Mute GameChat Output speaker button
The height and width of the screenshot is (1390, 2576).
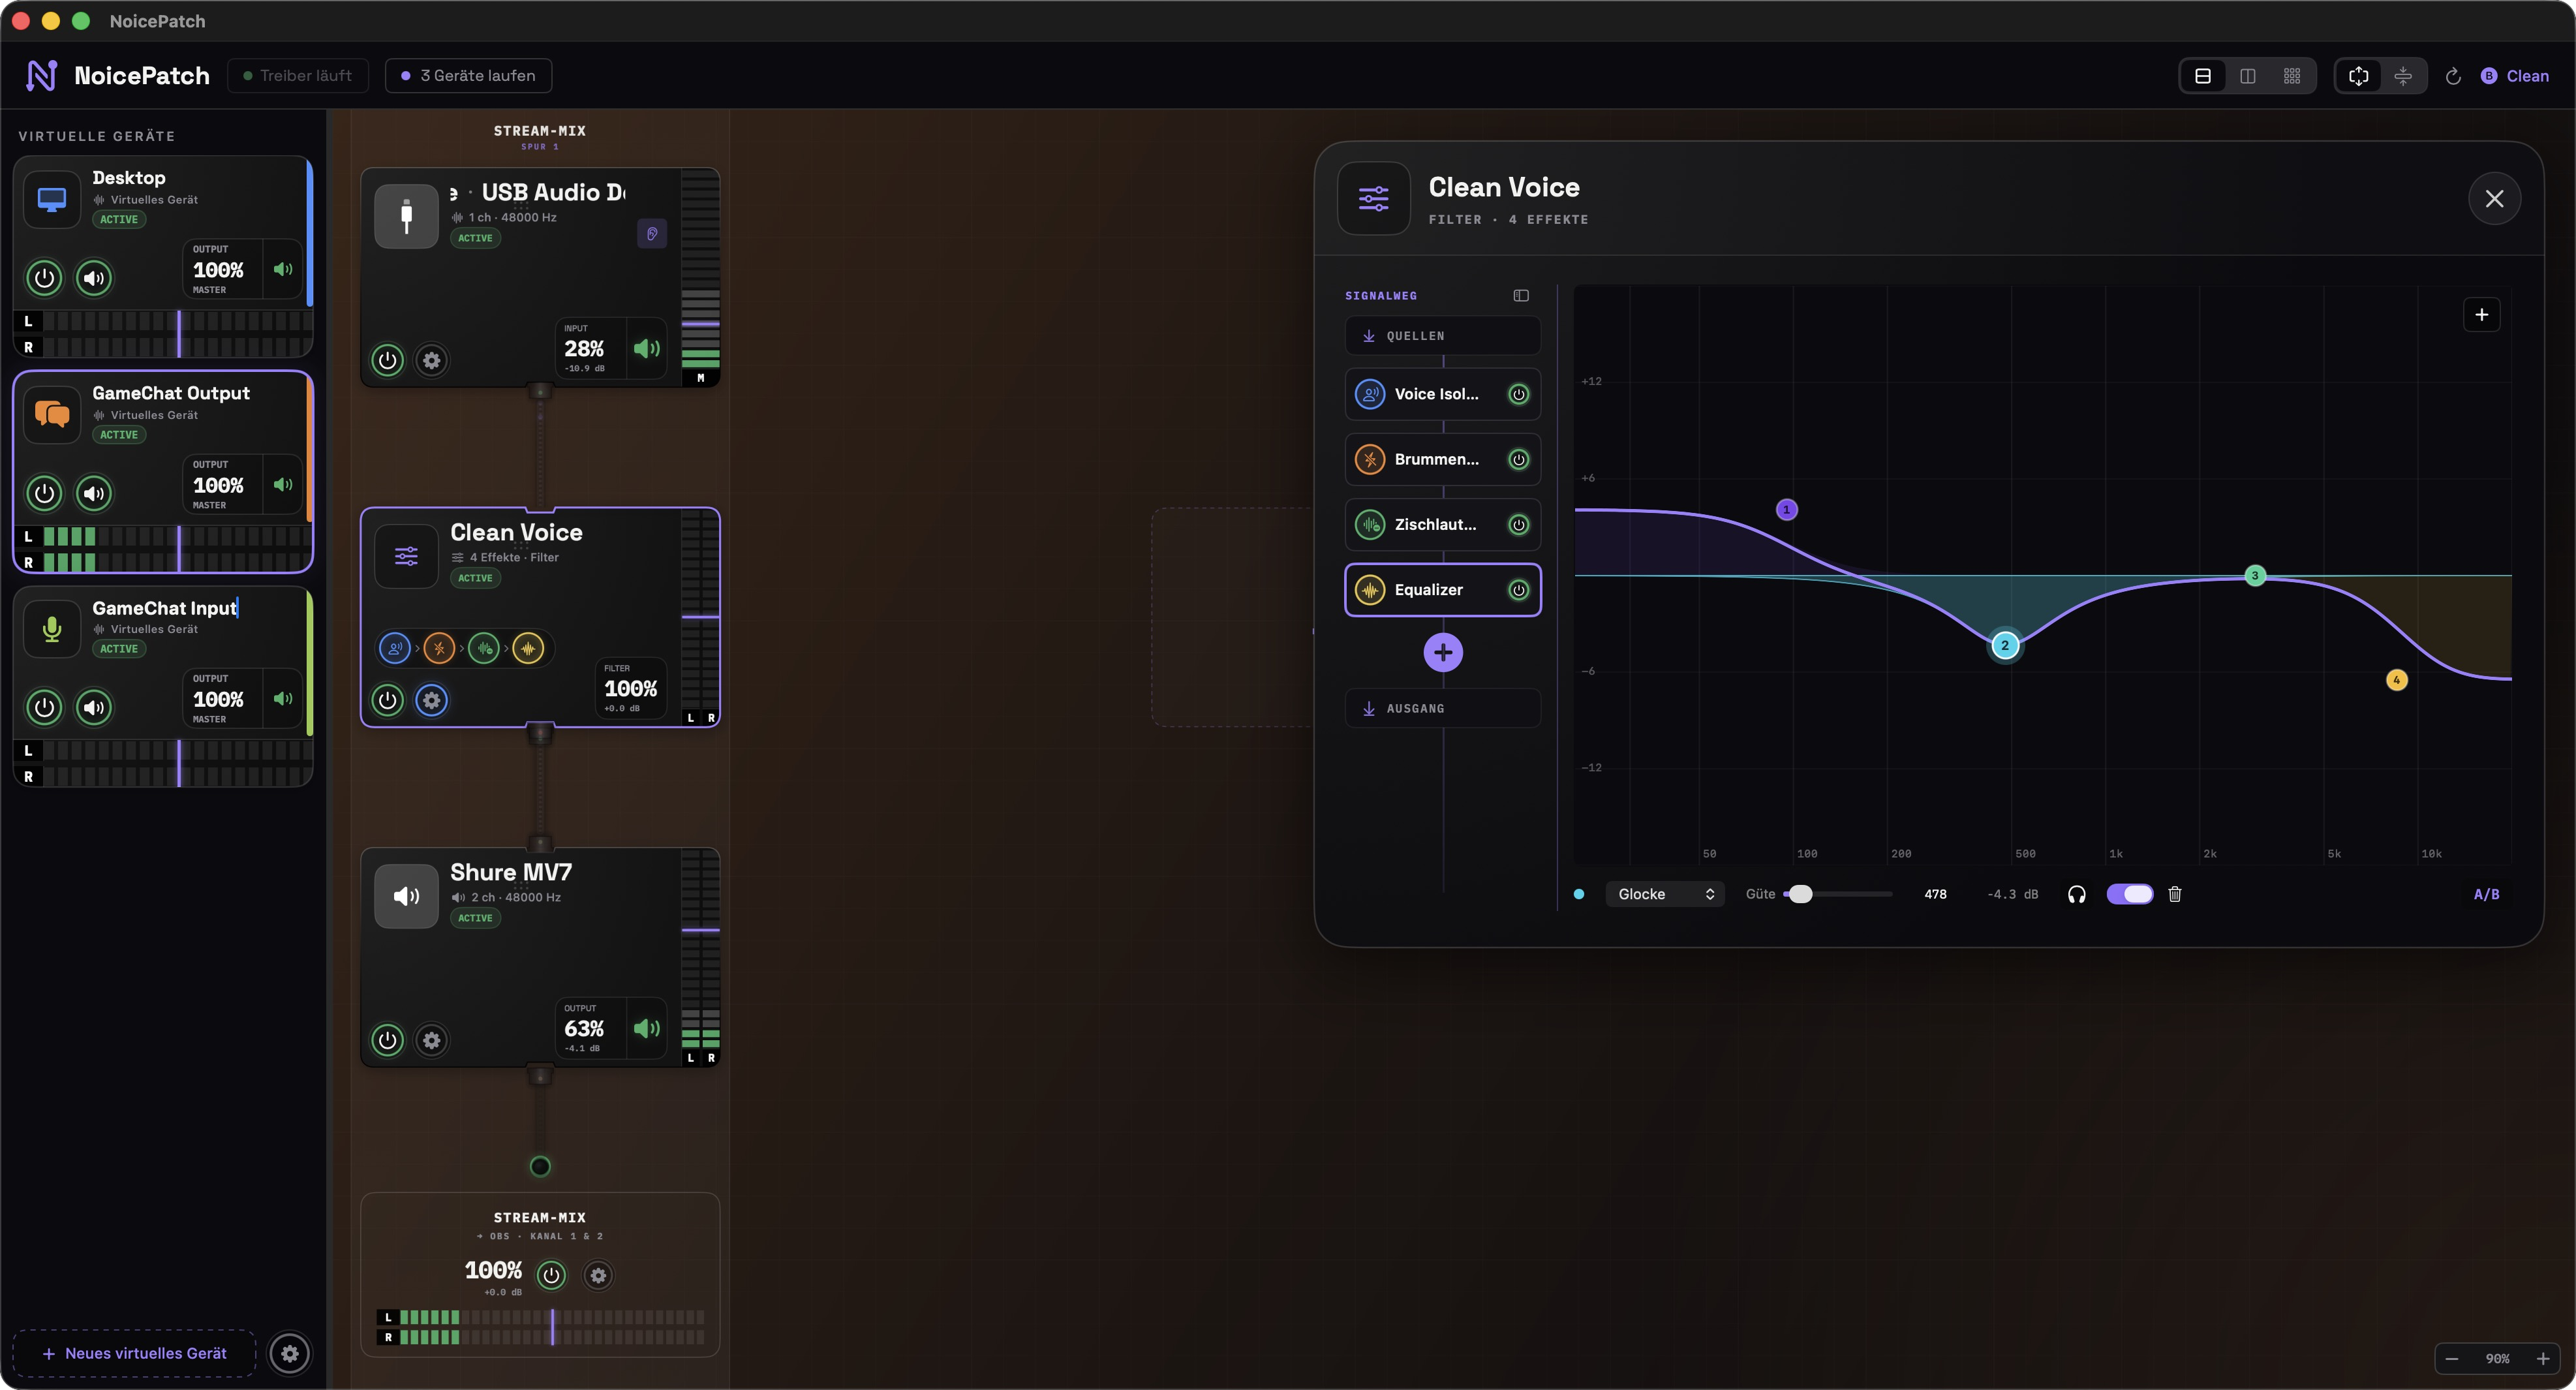pos(94,493)
